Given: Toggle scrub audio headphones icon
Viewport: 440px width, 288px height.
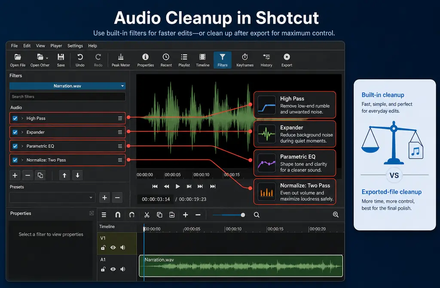Looking at the screenshot, I should (131, 215).
